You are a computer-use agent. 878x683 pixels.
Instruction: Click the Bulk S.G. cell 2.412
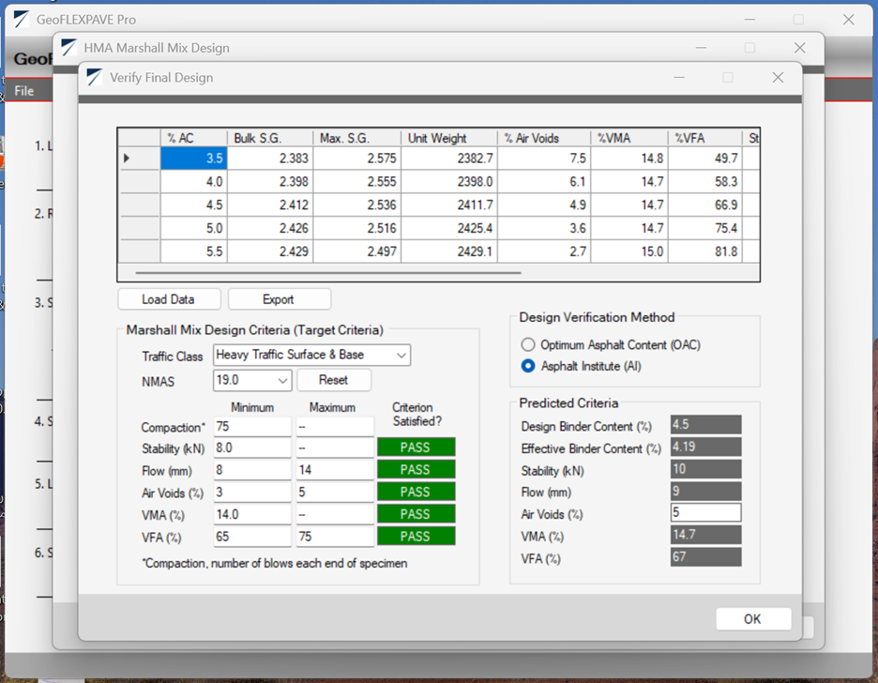coord(270,205)
